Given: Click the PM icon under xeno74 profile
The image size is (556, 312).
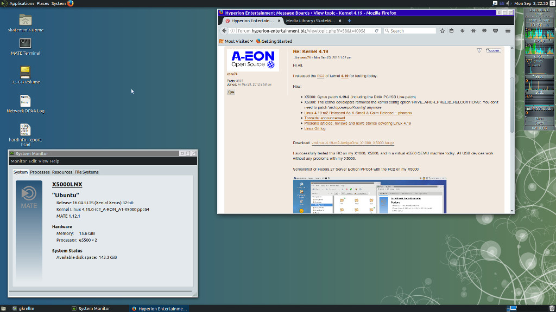Looking at the screenshot, I should click(231, 92).
